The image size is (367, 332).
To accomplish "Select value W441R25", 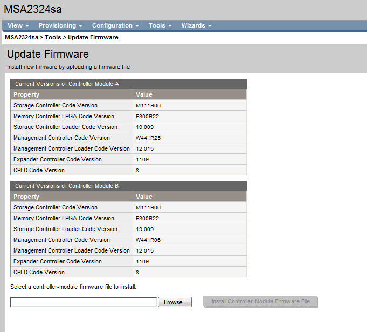I will pyautogui.click(x=148, y=138).
